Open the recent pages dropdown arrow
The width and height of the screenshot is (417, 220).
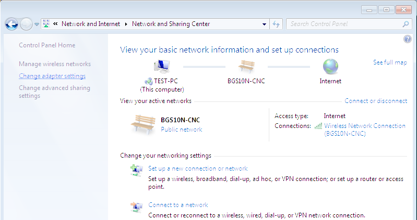[x=37, y=24]
